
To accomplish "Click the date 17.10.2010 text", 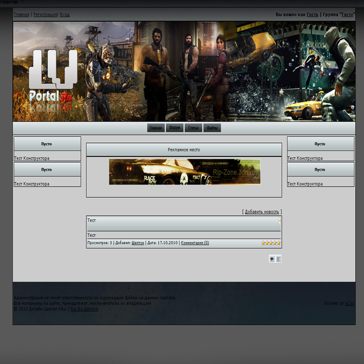I will [x=167, y=243].
